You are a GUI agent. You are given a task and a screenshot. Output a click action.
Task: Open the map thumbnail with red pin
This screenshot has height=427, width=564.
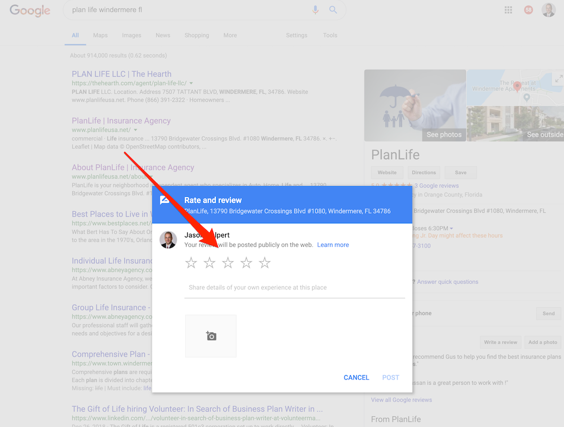[x=515, y=87]
